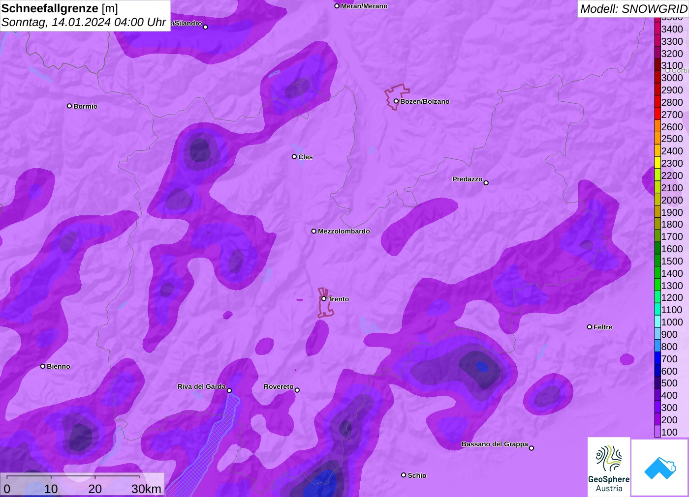
Task: Click the Predazzo marker dot
Action: click(486, 183)
